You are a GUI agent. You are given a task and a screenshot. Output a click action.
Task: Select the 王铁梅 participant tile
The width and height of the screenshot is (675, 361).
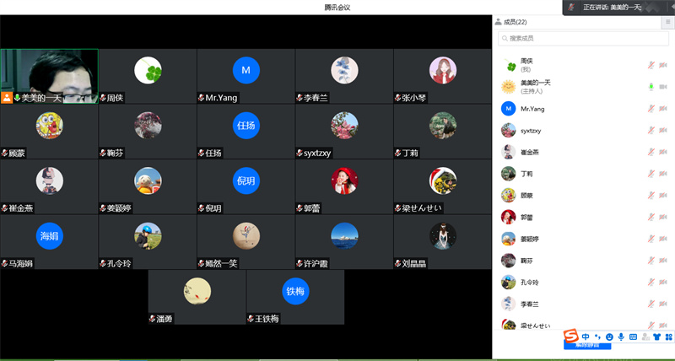[295, 297]
